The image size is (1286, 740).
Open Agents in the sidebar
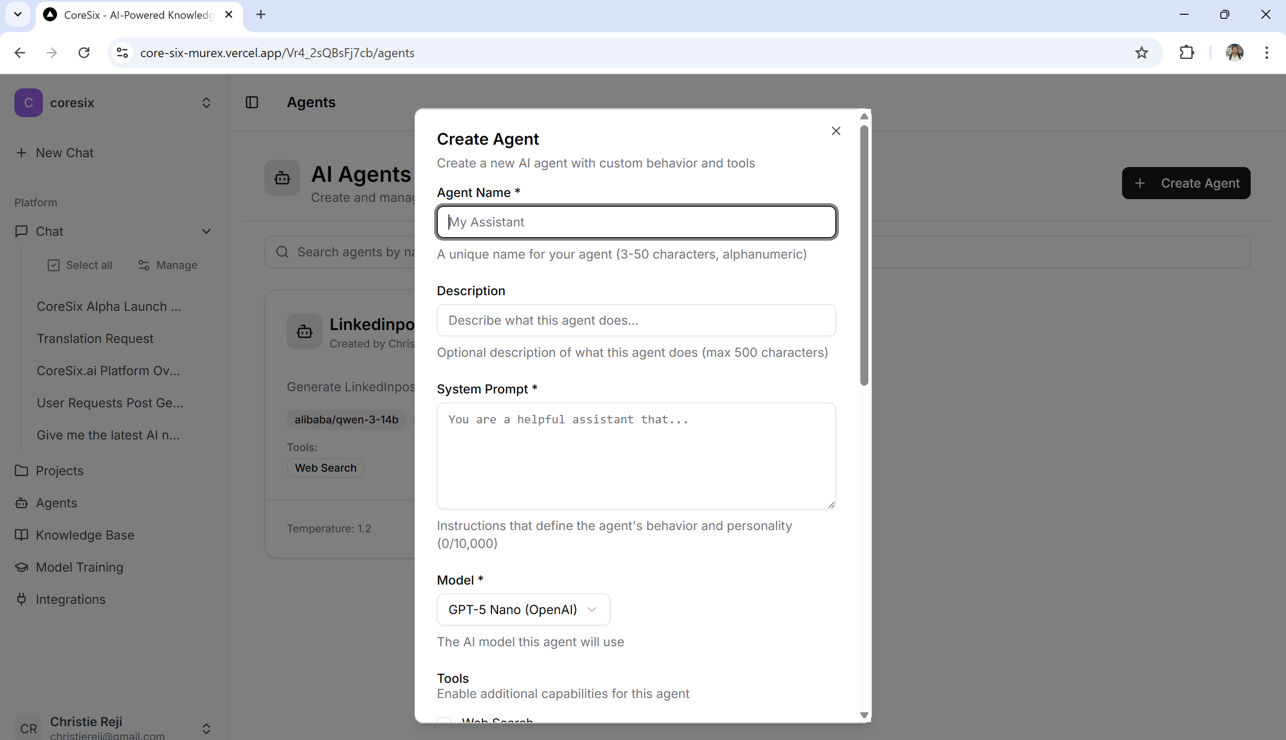coord(56,503)
